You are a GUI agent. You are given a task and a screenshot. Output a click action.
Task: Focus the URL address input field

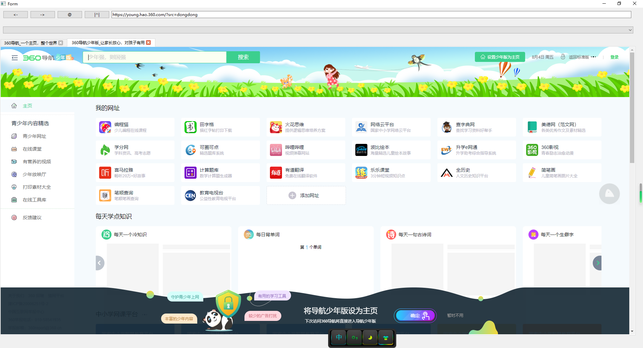pyautogui.click(x=371, y=15)
